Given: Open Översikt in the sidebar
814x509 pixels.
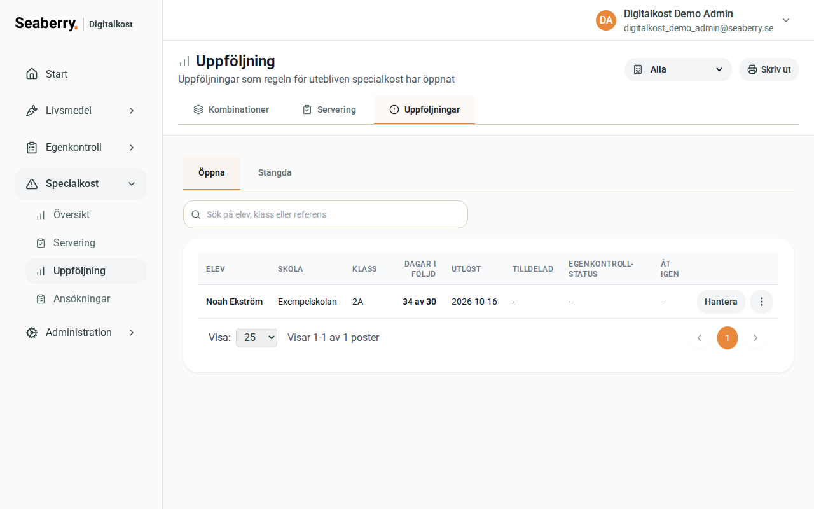Looking at the screenshot, I should (86, 215).
